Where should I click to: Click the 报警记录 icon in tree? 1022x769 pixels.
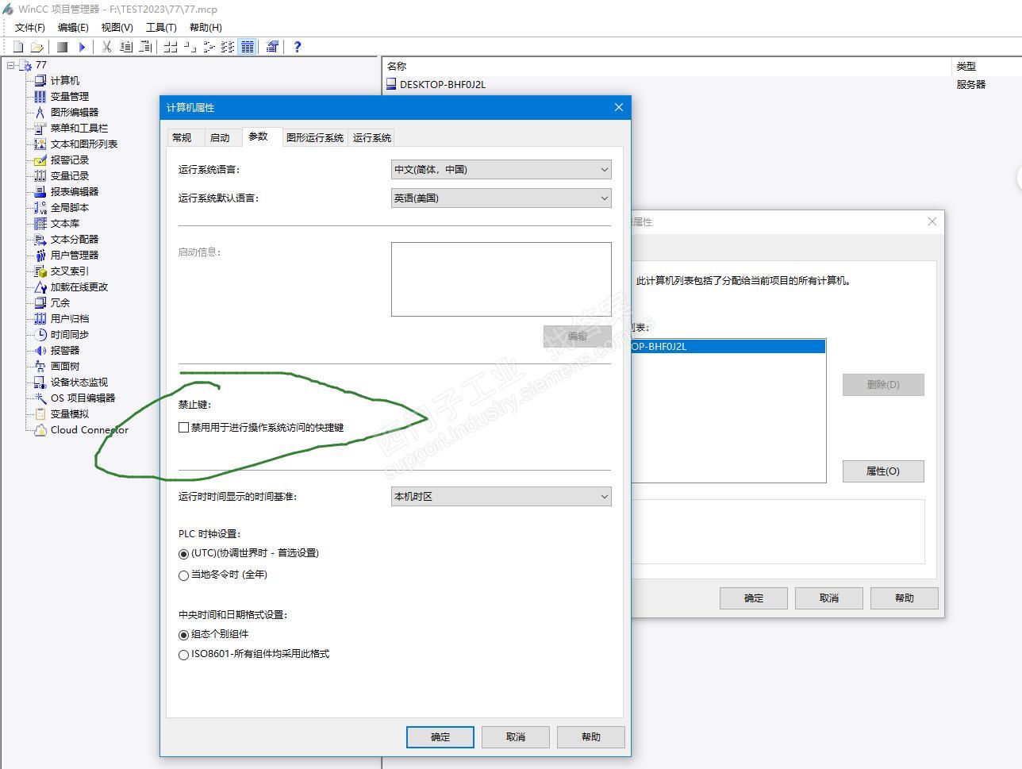pos(40,160)
